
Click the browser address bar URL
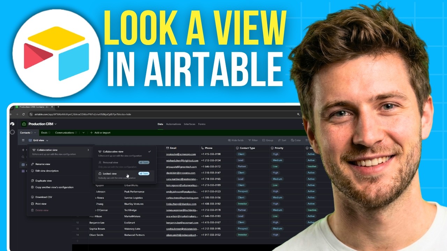82,114
